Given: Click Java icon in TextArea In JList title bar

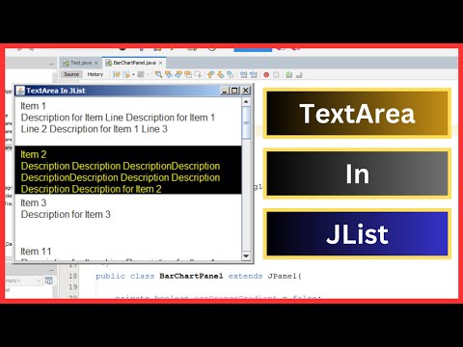Looking at the screenshot, I should (20, 91).
